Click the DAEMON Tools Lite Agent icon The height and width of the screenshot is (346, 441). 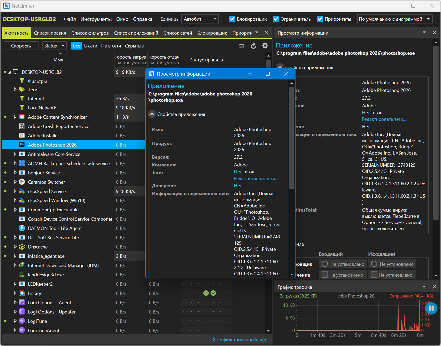22,228
